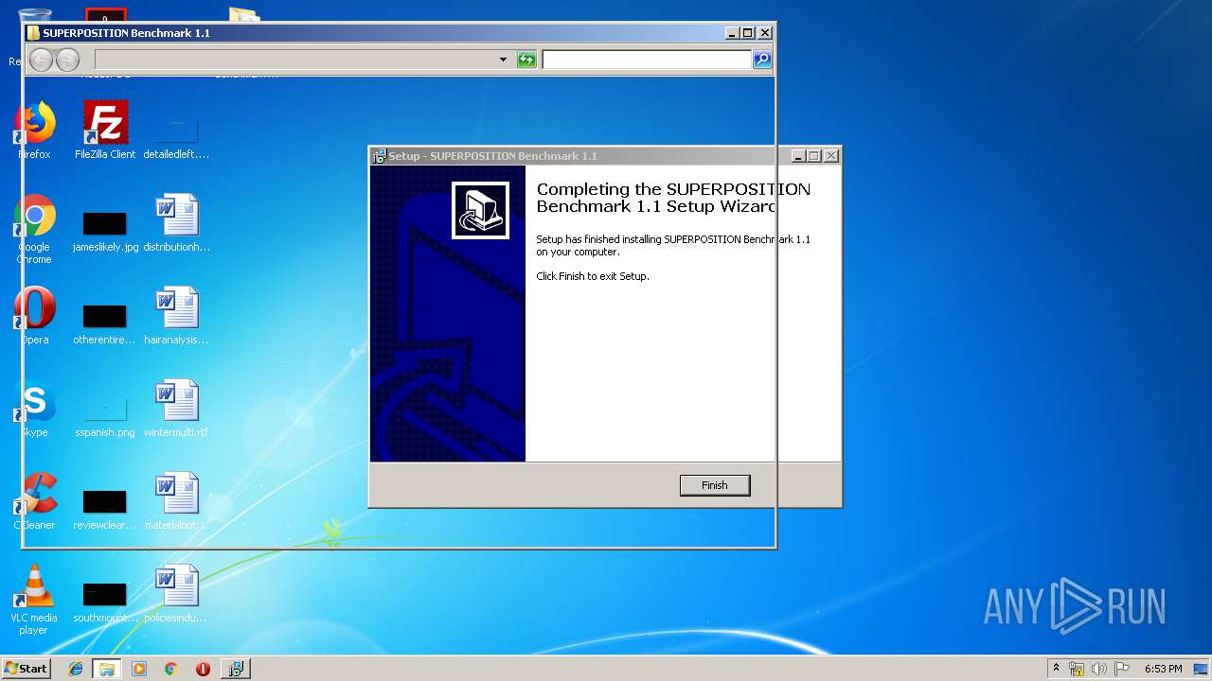Image resolution: width=1212 pixels, height=681 pixels.
Task: Click the back arrow in SUPERPOSITION window
Action: tap(42, 61)
